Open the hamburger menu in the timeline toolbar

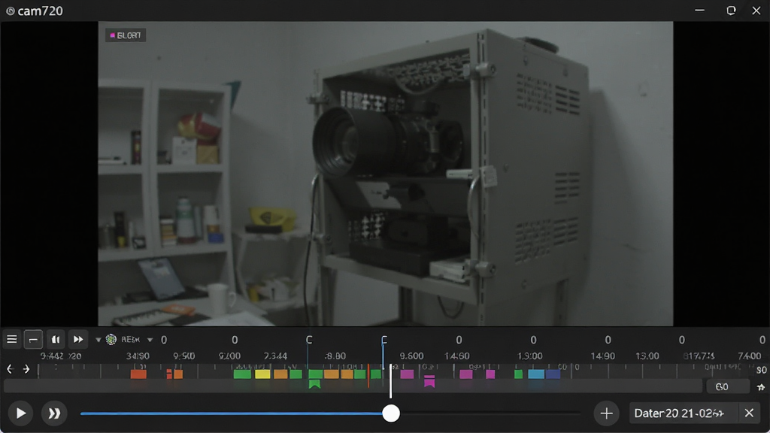(12, 339)
